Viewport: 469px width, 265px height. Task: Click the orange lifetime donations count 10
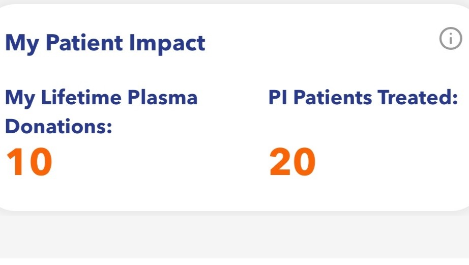click(x=29, y=162)
